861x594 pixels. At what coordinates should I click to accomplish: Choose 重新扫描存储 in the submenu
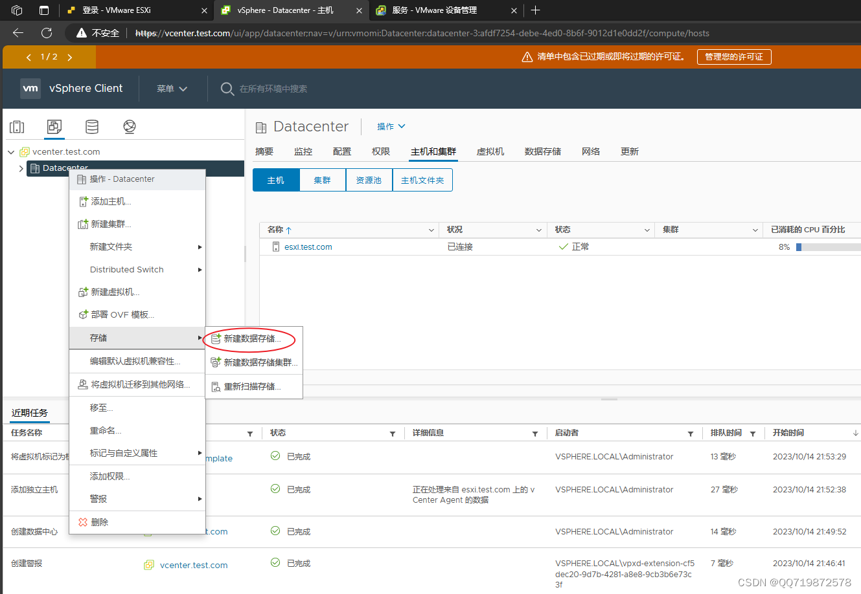254,386
